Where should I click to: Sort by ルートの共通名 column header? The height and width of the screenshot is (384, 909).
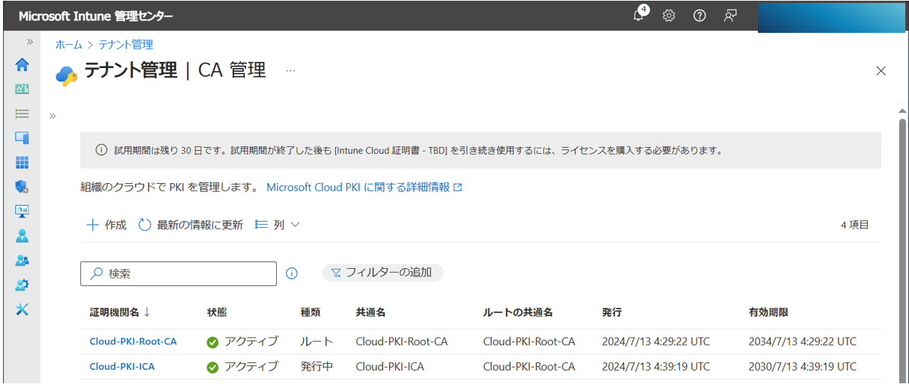point(518,312)
